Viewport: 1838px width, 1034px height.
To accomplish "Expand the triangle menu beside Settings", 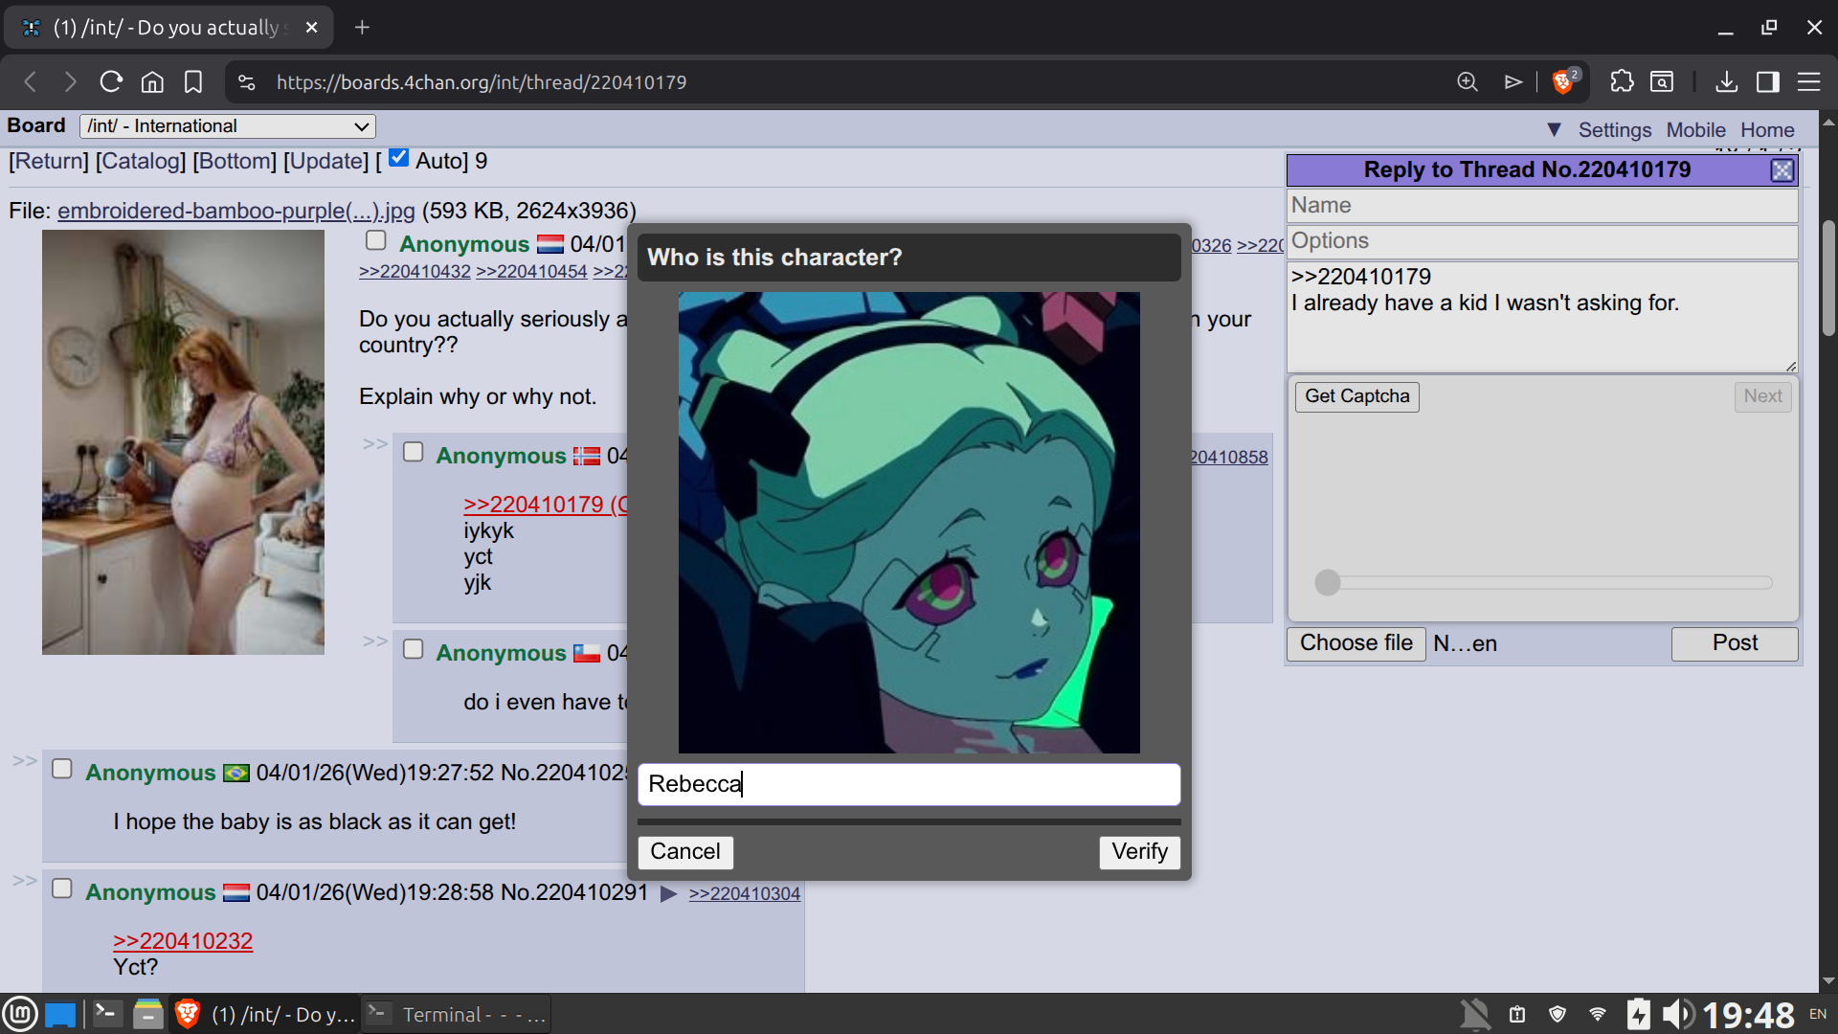I will (x=1554, y=130).
